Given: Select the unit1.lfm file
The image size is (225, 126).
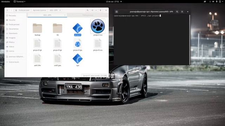Looking at the screenshot, I should tap(37, 60).
